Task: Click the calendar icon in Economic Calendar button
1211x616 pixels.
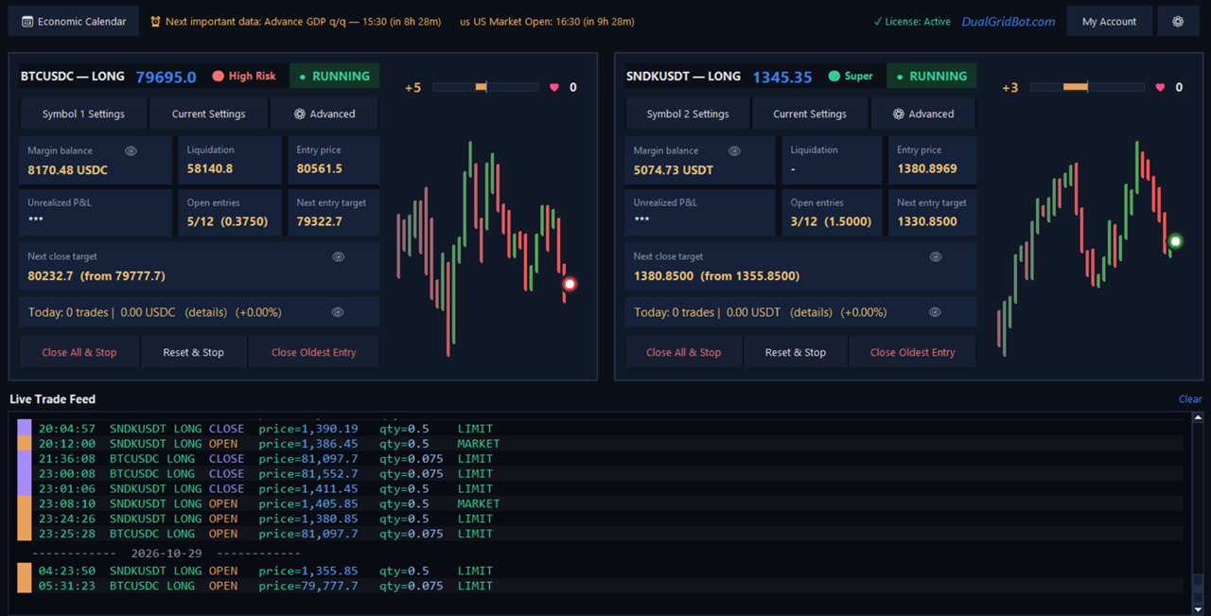Action: [x=26, y=22]
